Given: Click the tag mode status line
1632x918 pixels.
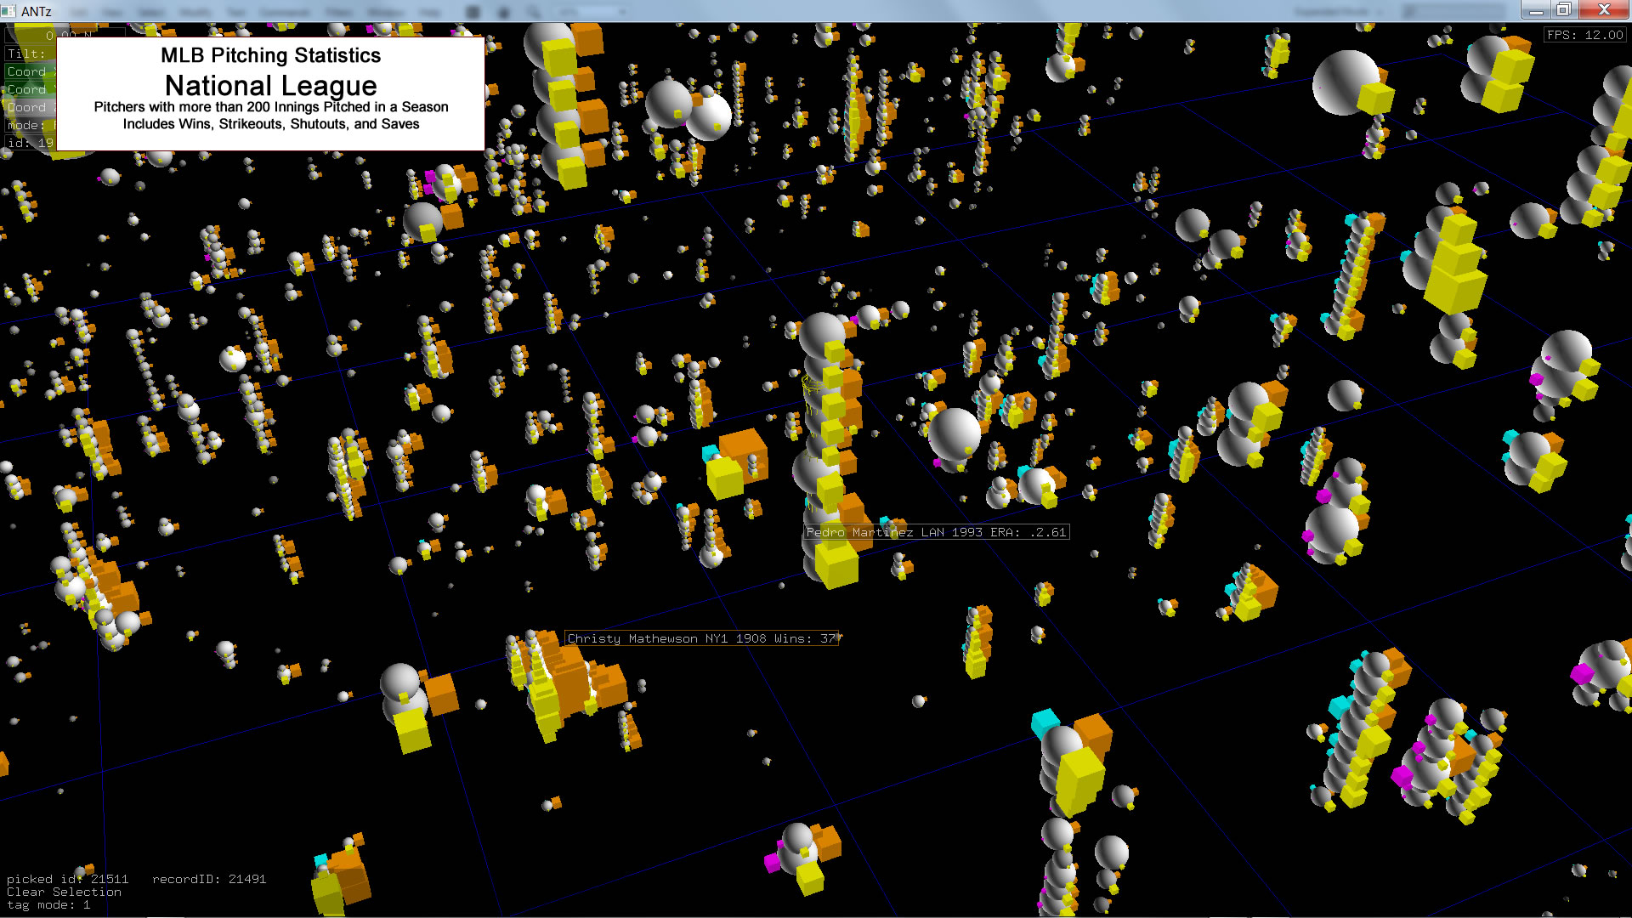Looking at the screenshot, I should [48, 904].
